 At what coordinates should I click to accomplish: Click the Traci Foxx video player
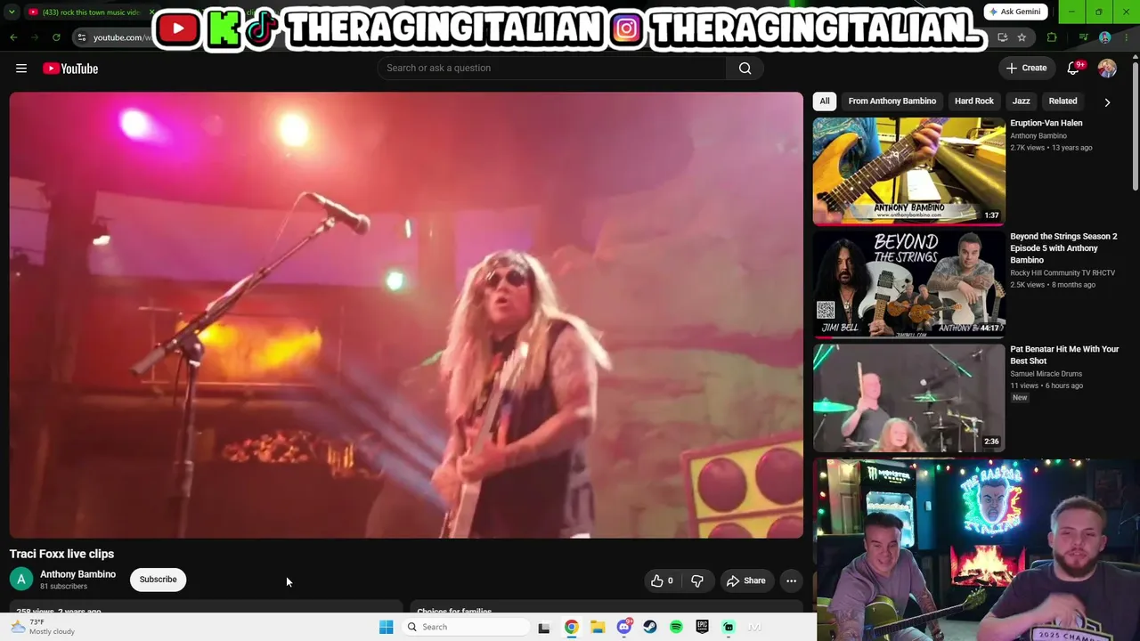click(x=406, y=315)
